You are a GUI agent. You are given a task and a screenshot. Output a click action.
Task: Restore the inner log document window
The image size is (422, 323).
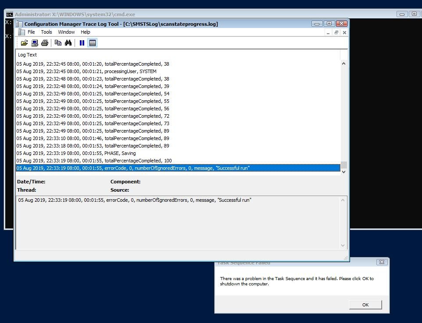point(336,32)
